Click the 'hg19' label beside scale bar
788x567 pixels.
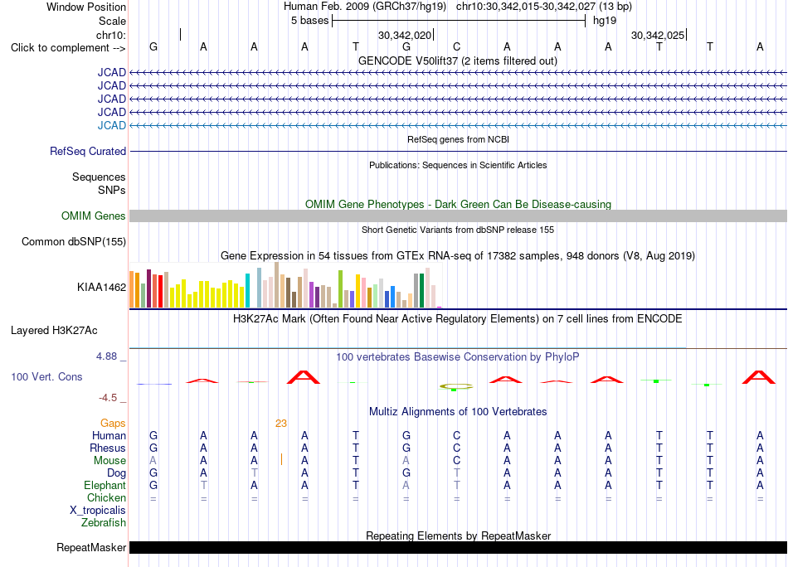605,21
